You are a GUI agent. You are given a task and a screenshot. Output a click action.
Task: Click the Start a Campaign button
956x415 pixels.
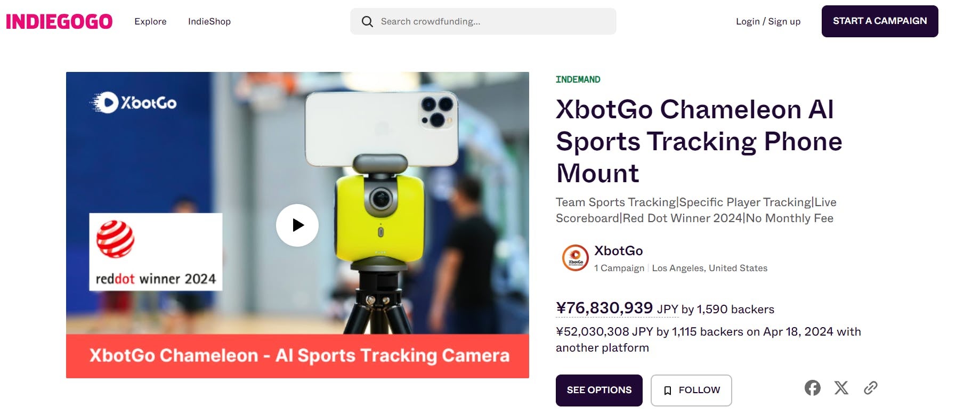(880, 21)
